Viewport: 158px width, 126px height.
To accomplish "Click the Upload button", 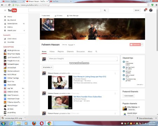I will pyautogui.click(x=137, y=10).
